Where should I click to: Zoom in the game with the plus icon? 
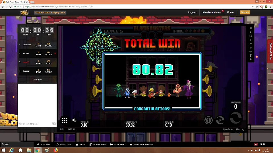tap(251, 40)
